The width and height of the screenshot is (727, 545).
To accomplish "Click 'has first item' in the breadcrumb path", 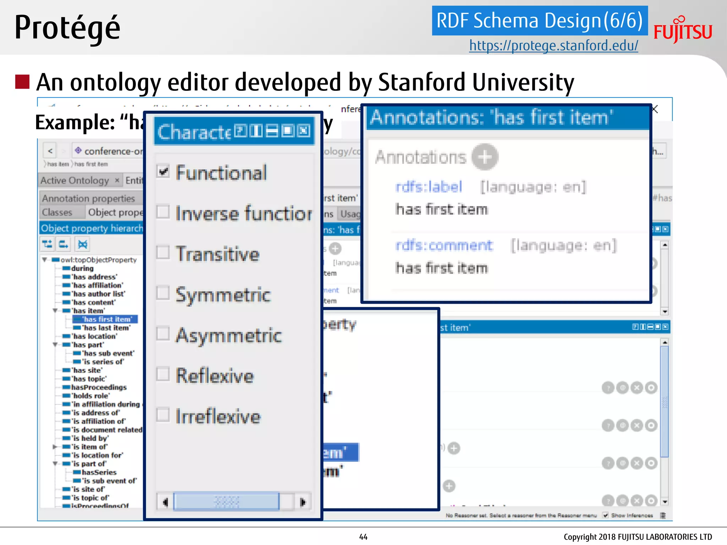I will 91,164.
